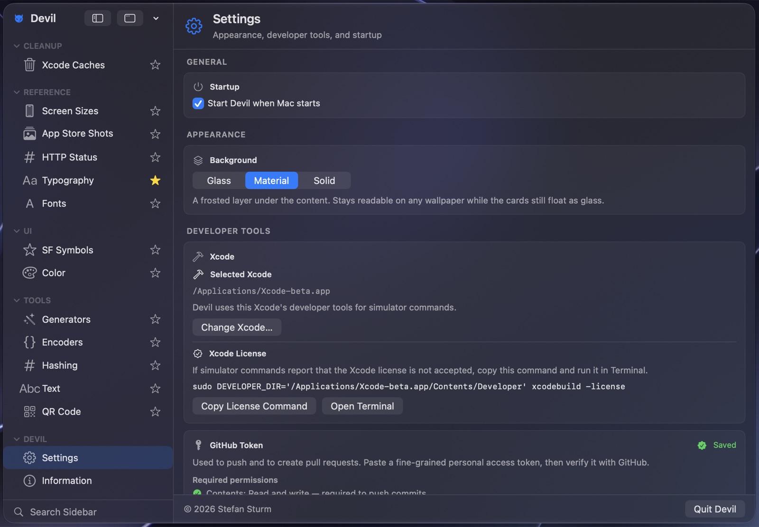759x527 pixels.
Task: Click Change Xcode... button
Action: [237, 327]
